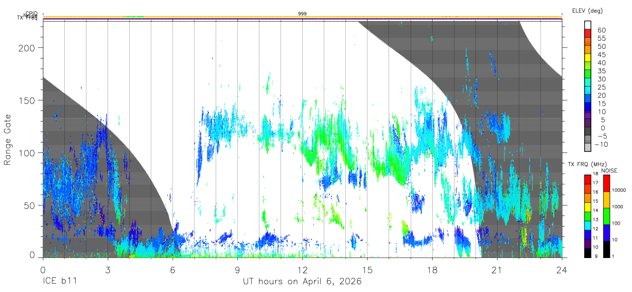Screen dimensions: 632x292
Task: Pick the blue NOISE swatch between 10 and 100
Action: tap(606, 232)
